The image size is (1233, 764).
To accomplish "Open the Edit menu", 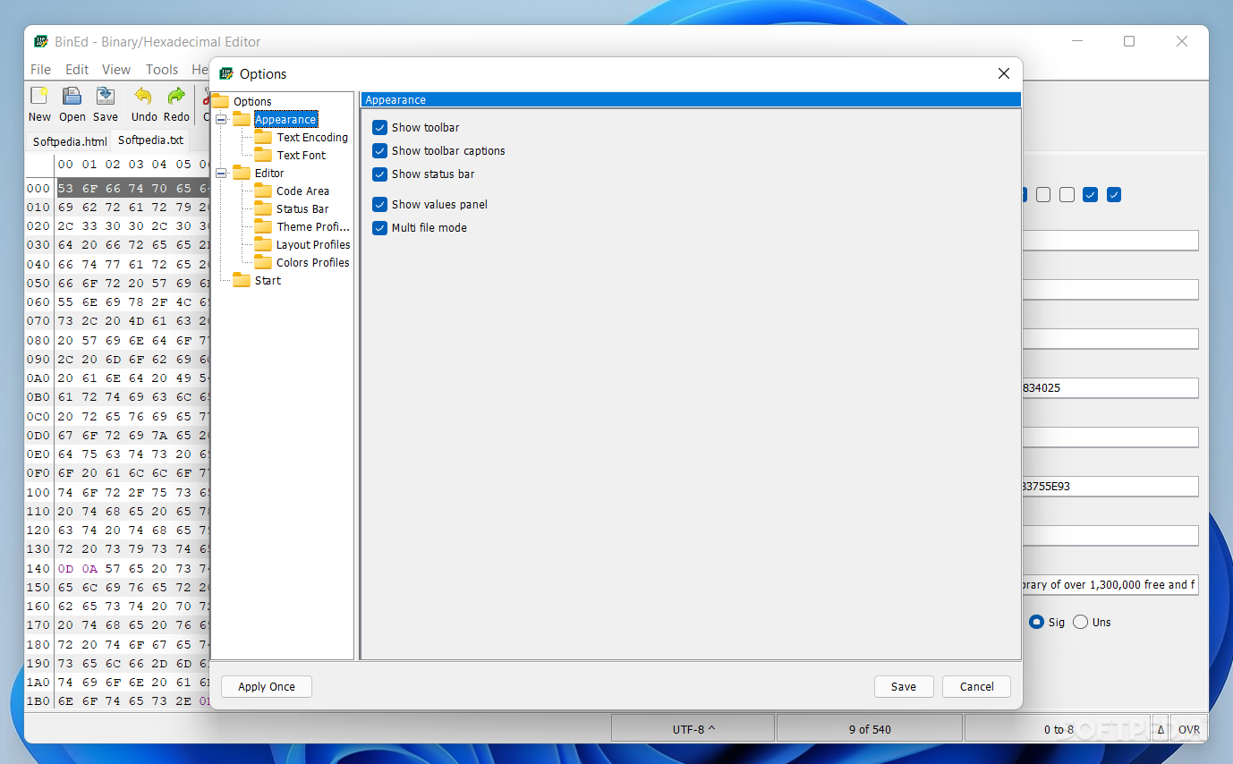I will coord(77,69).
